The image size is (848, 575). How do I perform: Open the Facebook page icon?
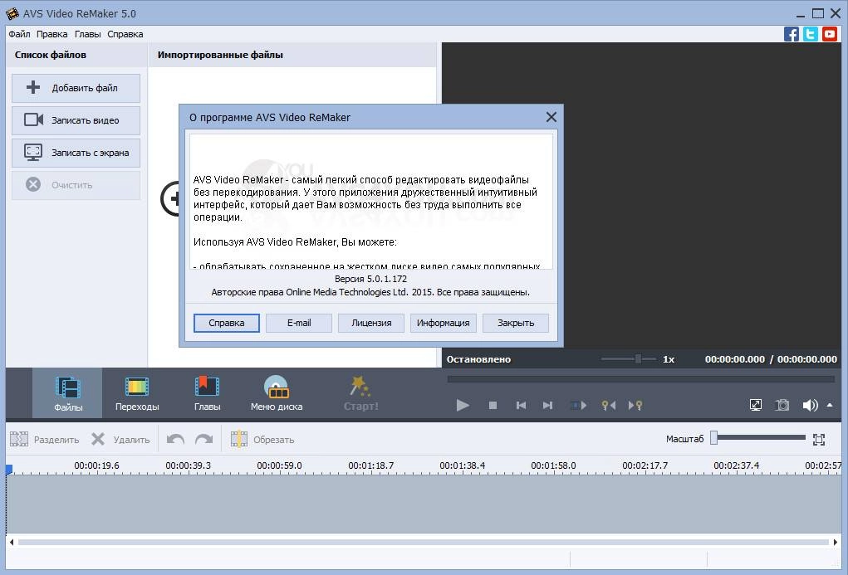tap(792, 34)
